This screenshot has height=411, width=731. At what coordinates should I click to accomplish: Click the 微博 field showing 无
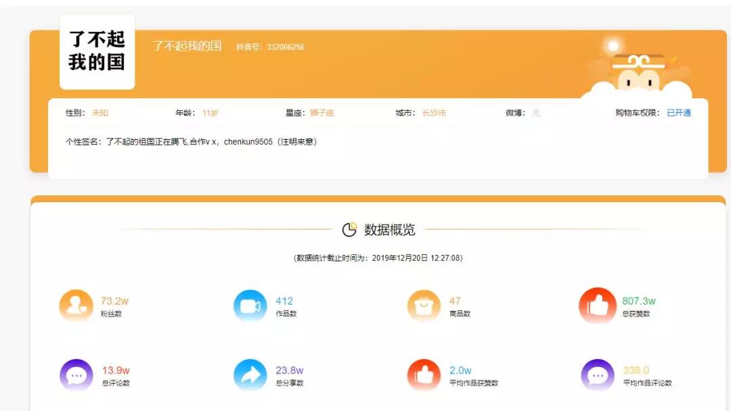(535, 112)
